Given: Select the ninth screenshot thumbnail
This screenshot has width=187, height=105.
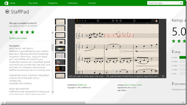Looking at the screenshot, I should [x=60, y=76].
